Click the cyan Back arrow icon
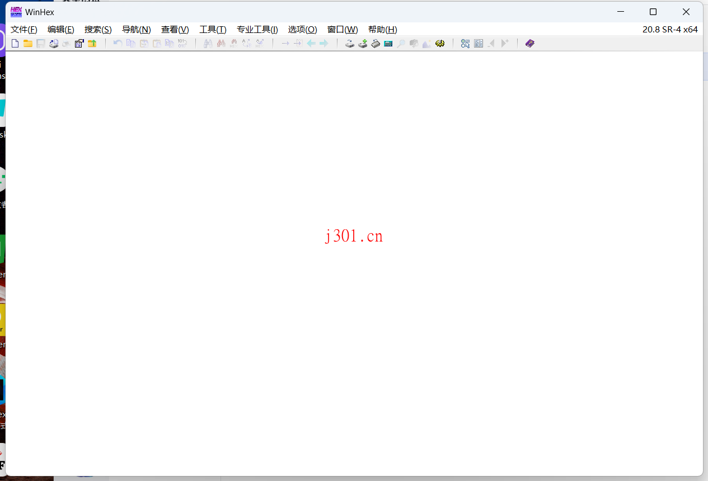The image size is (708, 481). [311, 44]
